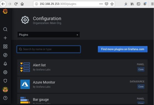
Task: Click Organization: Main Org. subtitle
Action: (x=47, y=23)
